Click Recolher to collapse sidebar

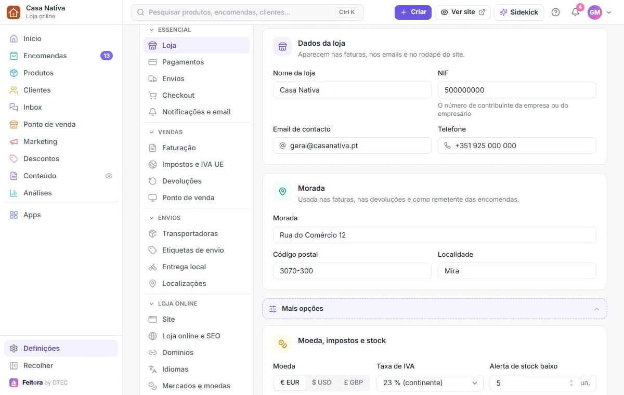click(61, 365)
